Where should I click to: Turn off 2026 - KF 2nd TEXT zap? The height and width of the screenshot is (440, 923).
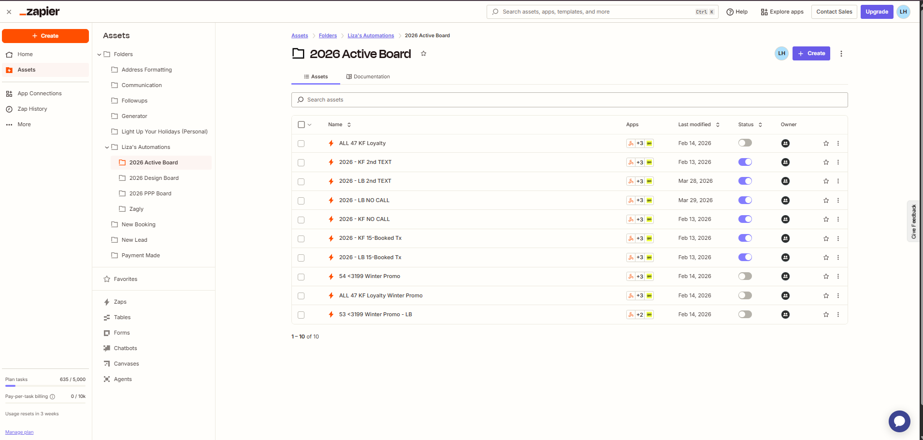(745, 162)
